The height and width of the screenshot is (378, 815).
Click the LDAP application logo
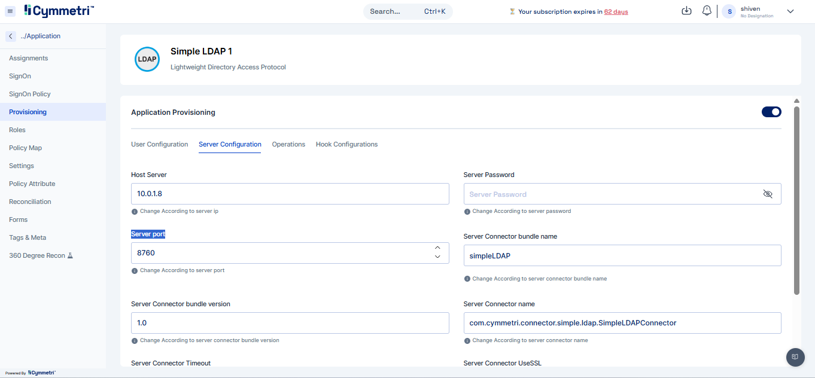click(147, 59)
